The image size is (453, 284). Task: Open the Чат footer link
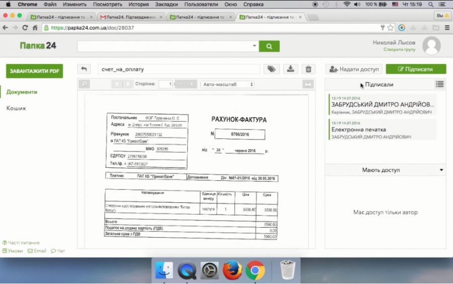tap(58, 251)
